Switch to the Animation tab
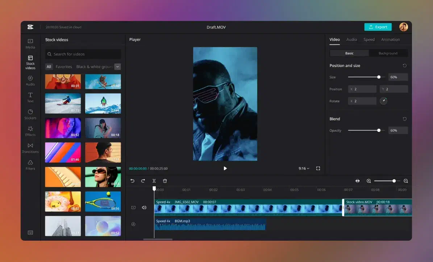The width and height of the screenshot is (433, 262). 390,39
